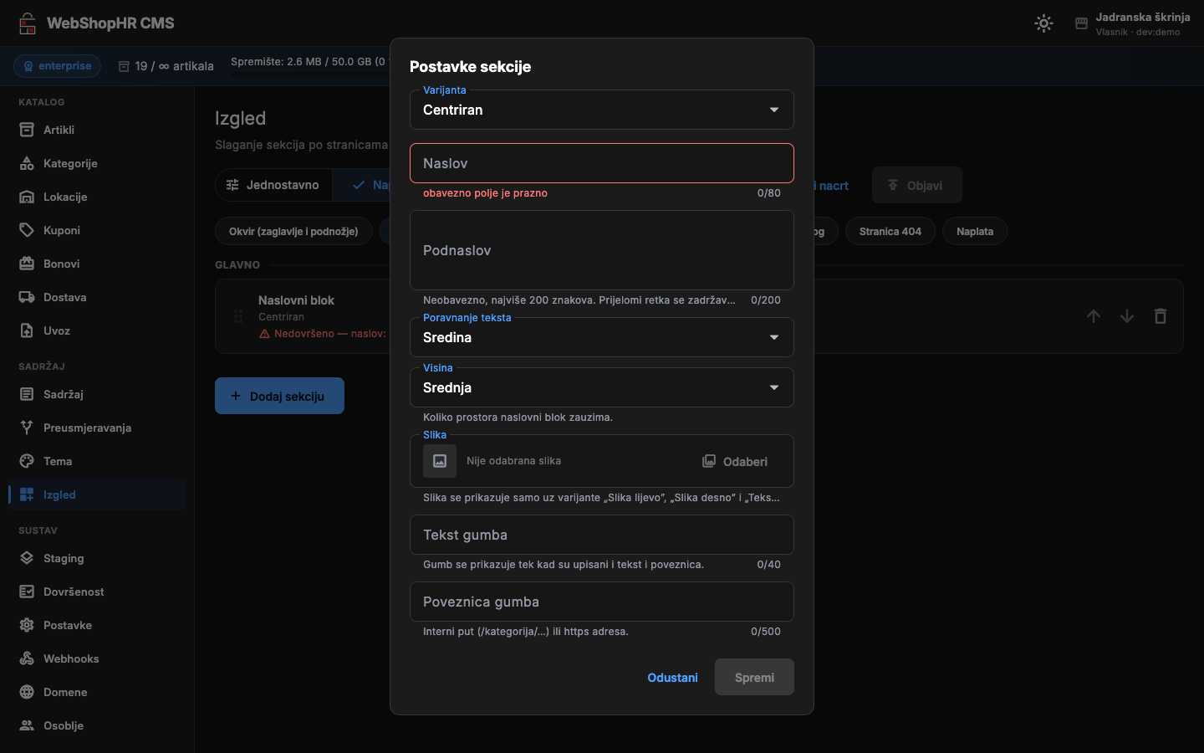Open Preusmjeravanja in the sidebar
The width and height of the screenshot is (1204, 753).
click(x=97, y=428)
